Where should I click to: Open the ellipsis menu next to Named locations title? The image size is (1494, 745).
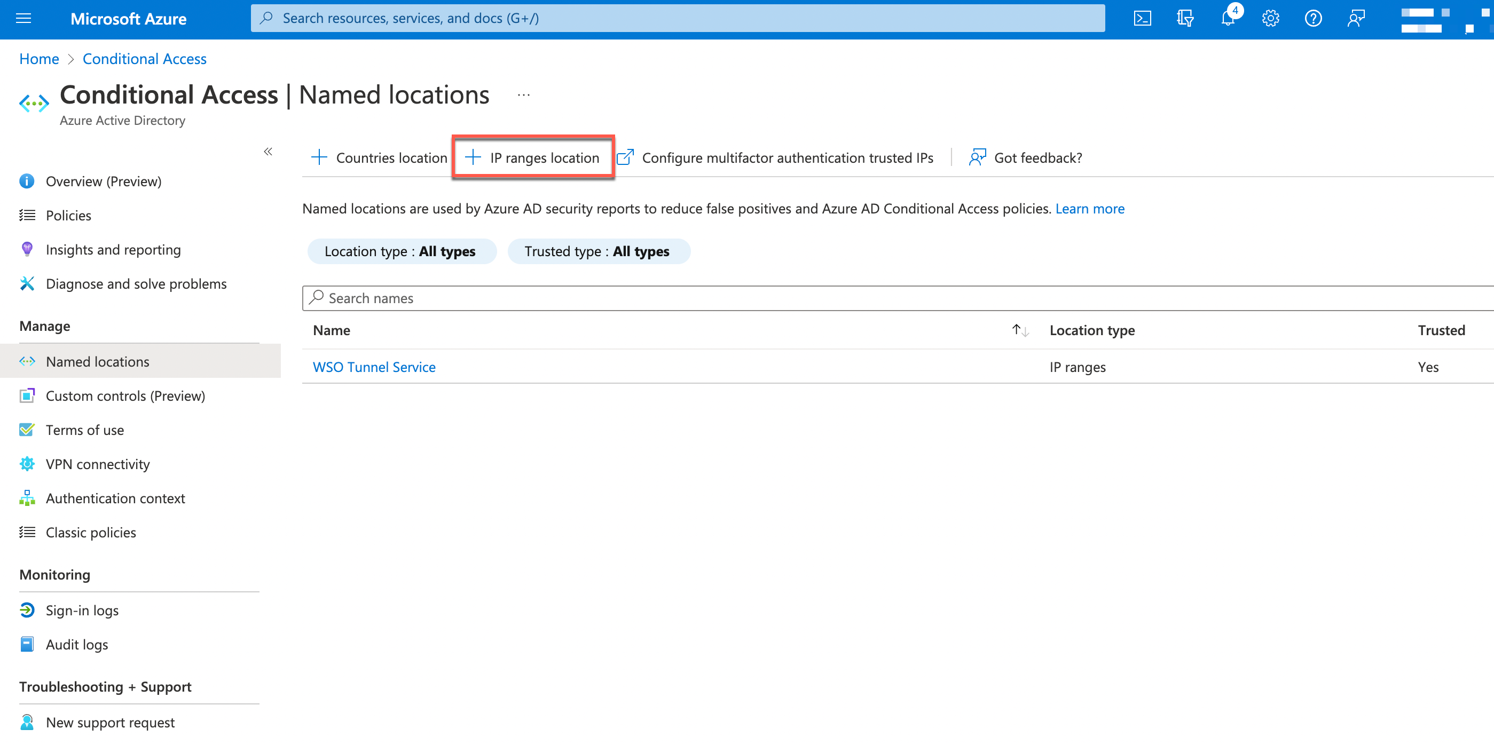click(x=523, y=94)
